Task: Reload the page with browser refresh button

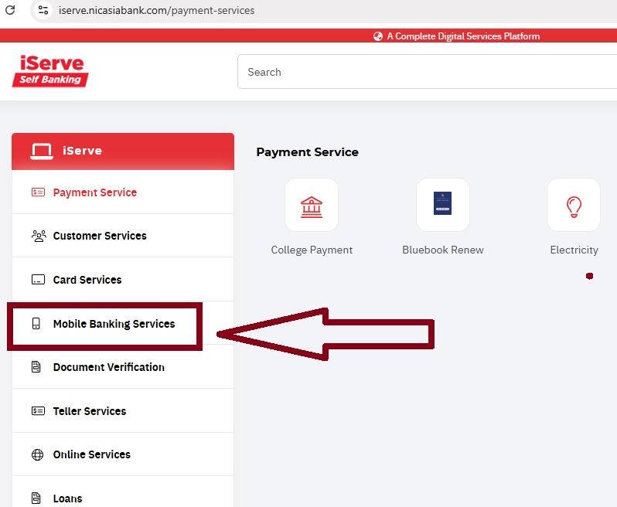Action: tap(10, 11)
